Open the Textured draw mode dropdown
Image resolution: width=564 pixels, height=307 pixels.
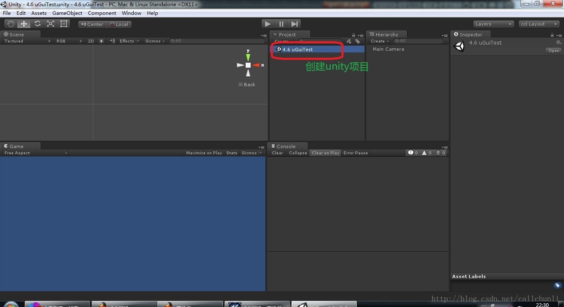(27, 41)
